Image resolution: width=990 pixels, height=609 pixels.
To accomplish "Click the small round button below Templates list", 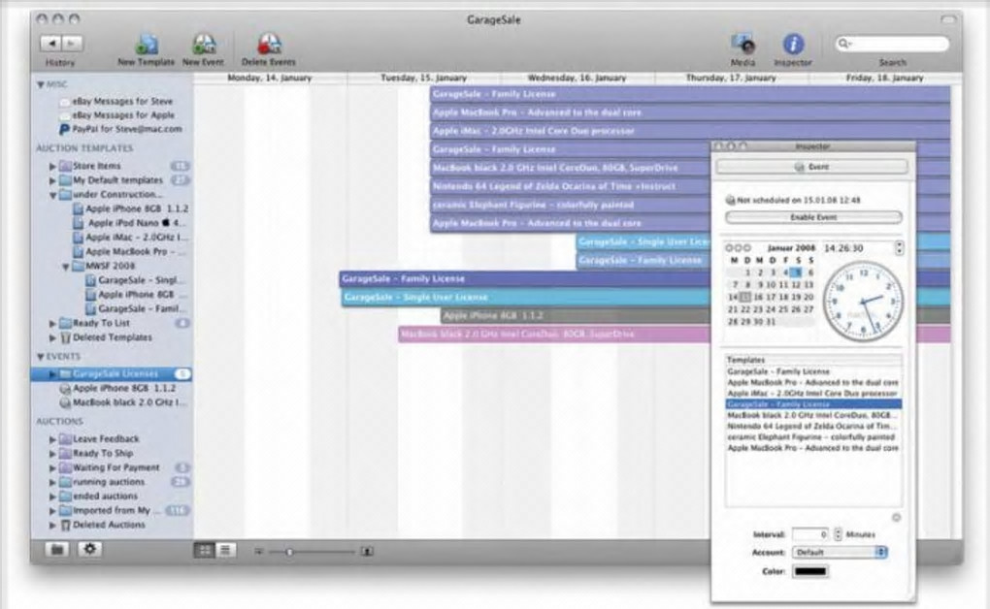I will 896,518.
